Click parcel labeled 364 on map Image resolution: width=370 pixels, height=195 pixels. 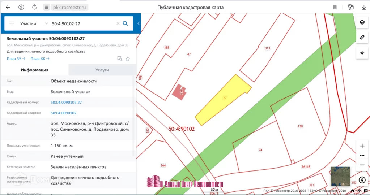pyautogui.click(x=163, y=165)
